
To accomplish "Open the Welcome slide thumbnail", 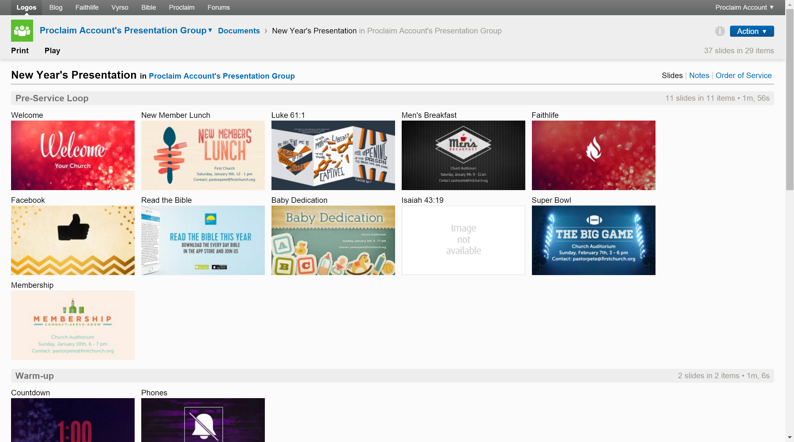I will point(73,155).
